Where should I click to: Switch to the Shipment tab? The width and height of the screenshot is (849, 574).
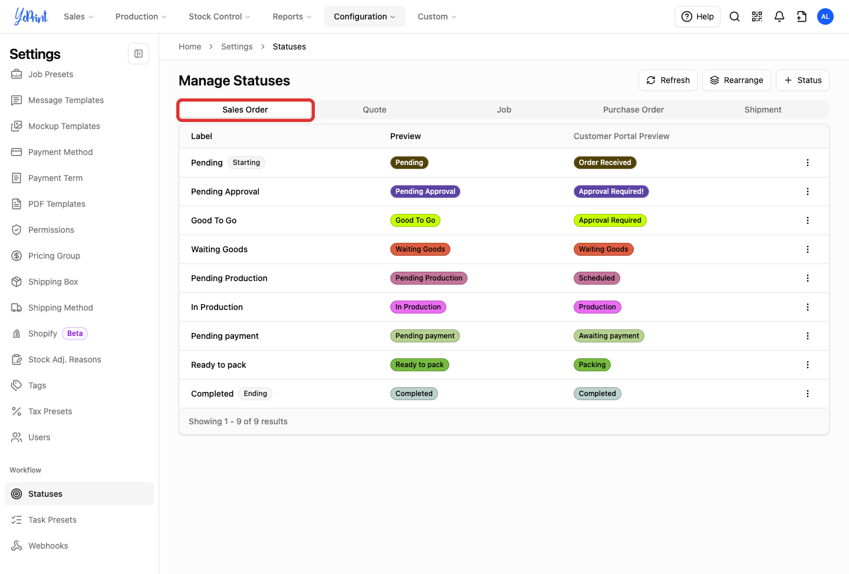(x=763, y=110)
